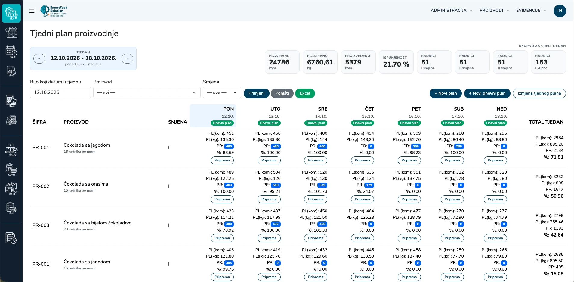This screenshot has width=574, height=282.
Task: Toggle the hamburger menu icon
Action: (32, 11)
